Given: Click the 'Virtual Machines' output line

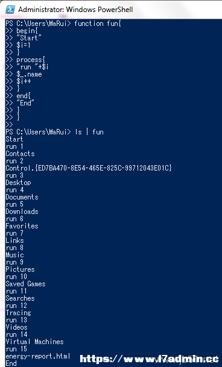Looking at the screenshot, I should (x=35, y=342).
